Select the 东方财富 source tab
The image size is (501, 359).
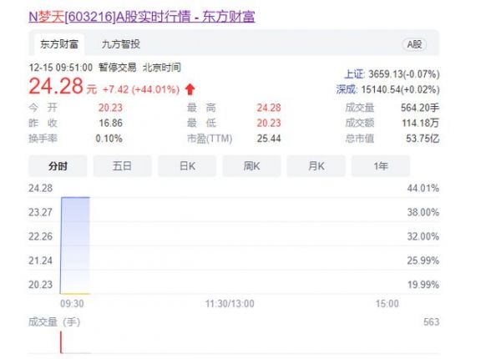point(57,44)
